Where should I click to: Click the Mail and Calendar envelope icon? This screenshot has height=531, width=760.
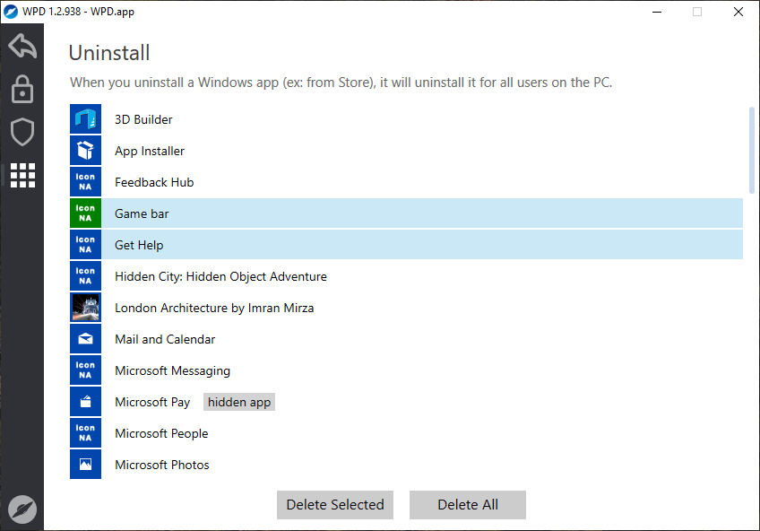tap(85, 339)
